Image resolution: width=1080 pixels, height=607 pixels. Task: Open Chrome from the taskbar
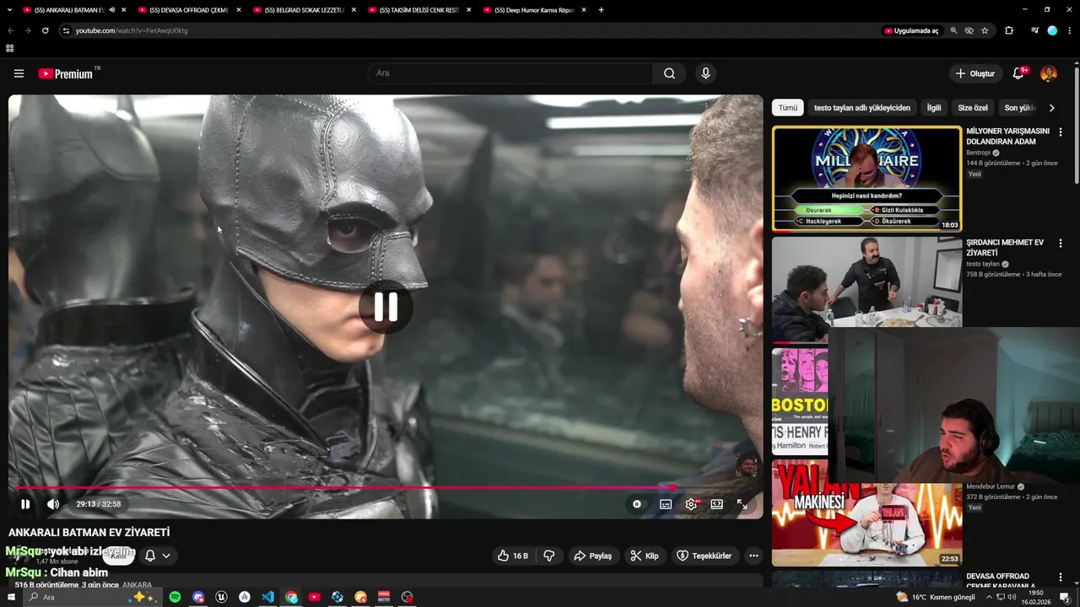pos(291,597)
